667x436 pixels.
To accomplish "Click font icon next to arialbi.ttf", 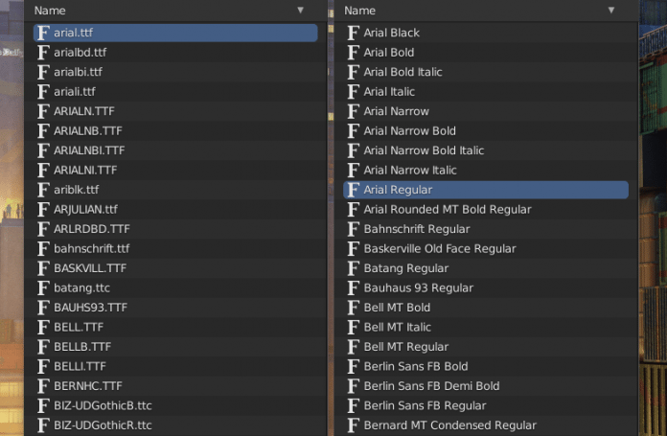I will (43, 72).
